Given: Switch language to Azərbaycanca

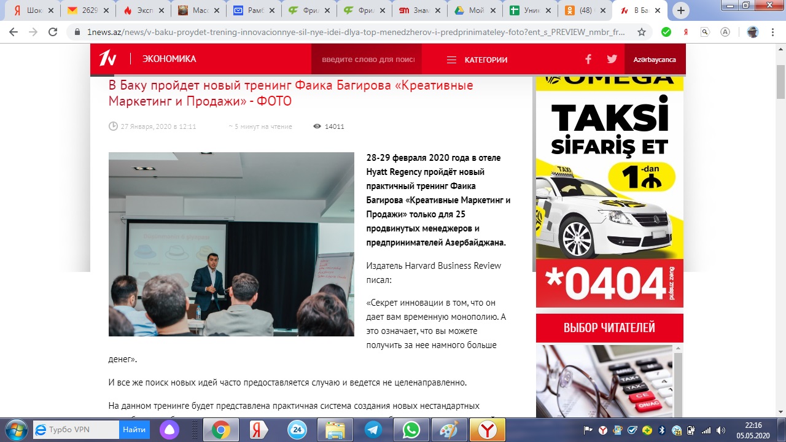Looking at the screenshot, I should point(655,60).
